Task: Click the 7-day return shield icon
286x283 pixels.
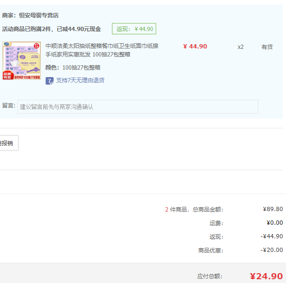Action: (x=49, y=80)
